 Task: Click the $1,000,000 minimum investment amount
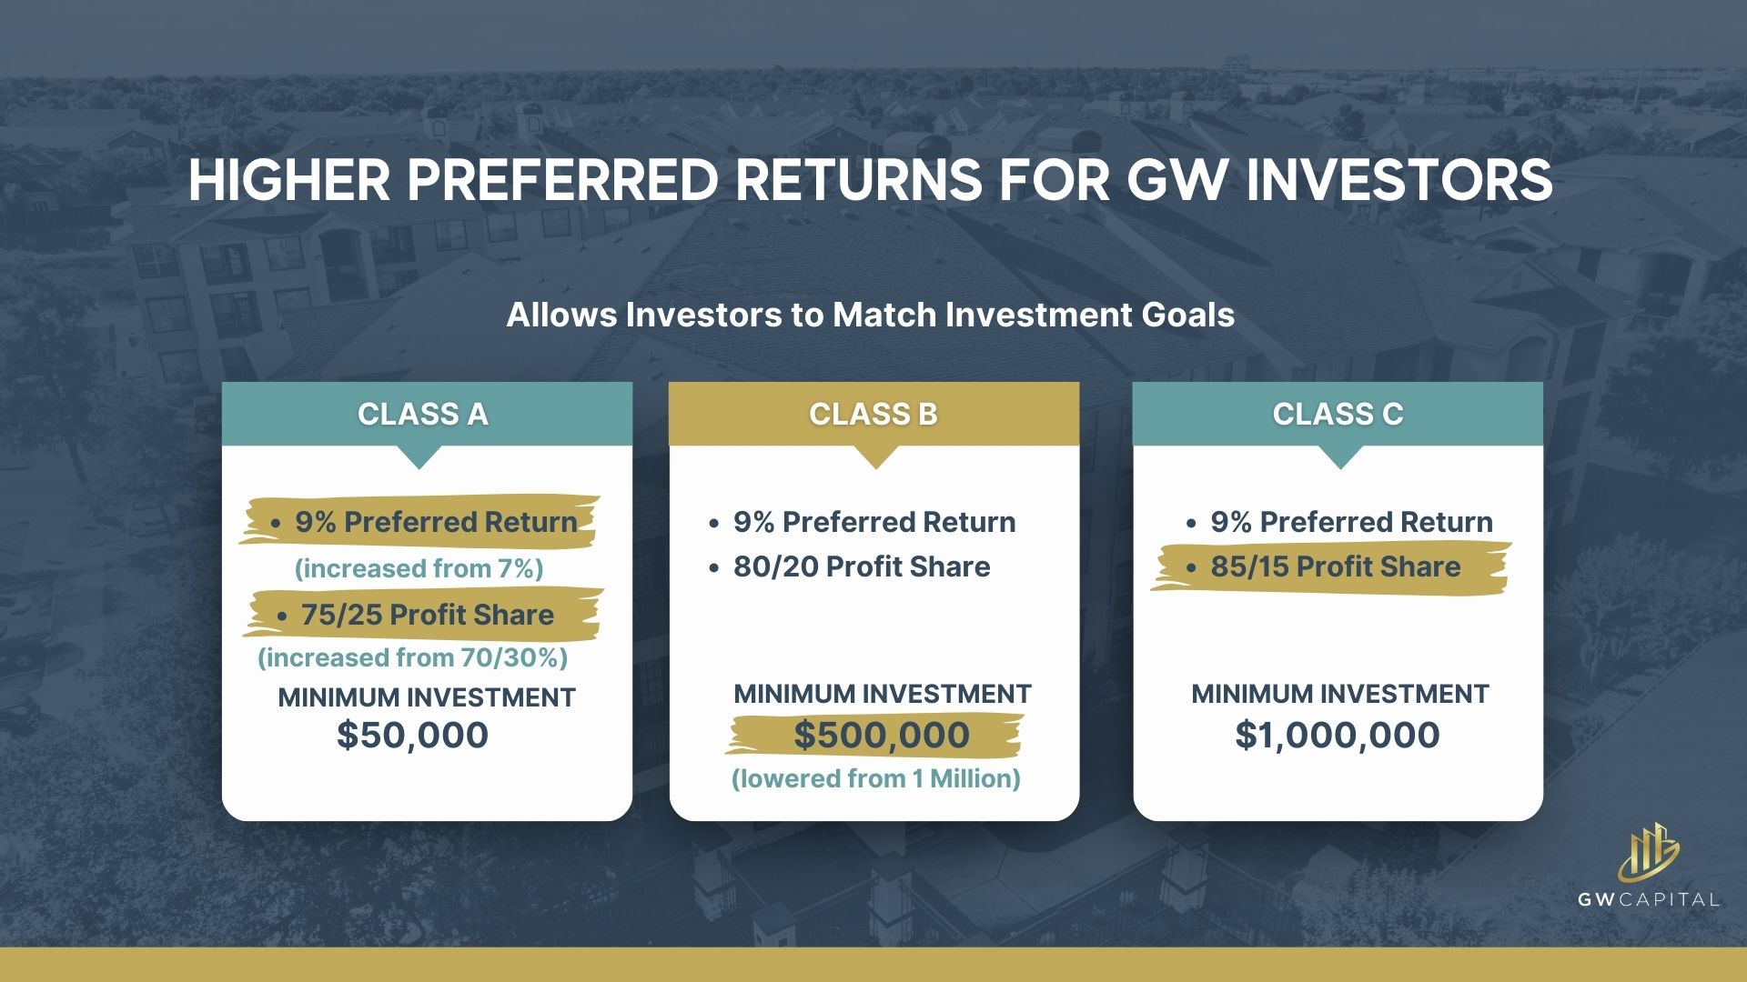click(x=1338, y=735)
